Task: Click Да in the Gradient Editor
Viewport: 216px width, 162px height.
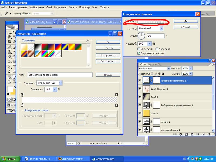Action: [x=108, y=42]
